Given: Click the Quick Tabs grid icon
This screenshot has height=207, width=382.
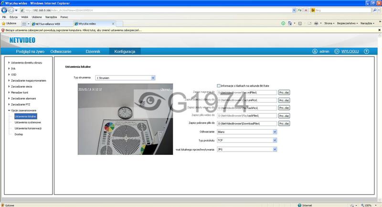Looking at the screenshot, I should click(x=24, y=23).
